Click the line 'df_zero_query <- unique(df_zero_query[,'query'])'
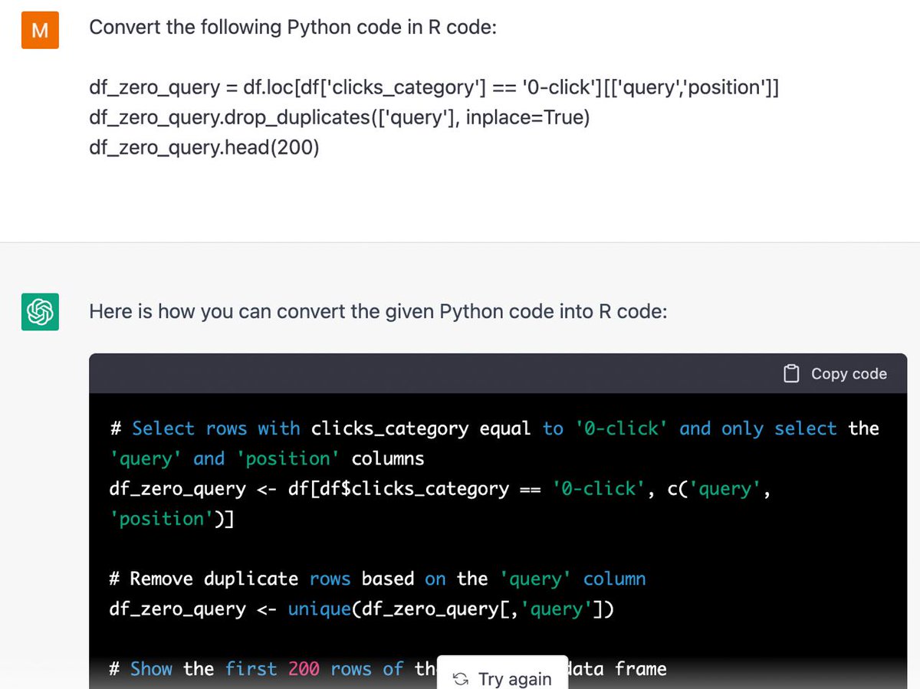This screenshot has height=689, width=920. [361, 609]
